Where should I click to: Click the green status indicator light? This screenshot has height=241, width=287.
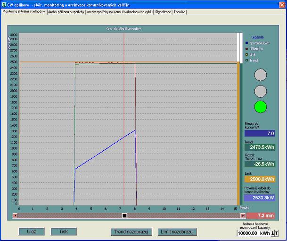tap(261, 107)
